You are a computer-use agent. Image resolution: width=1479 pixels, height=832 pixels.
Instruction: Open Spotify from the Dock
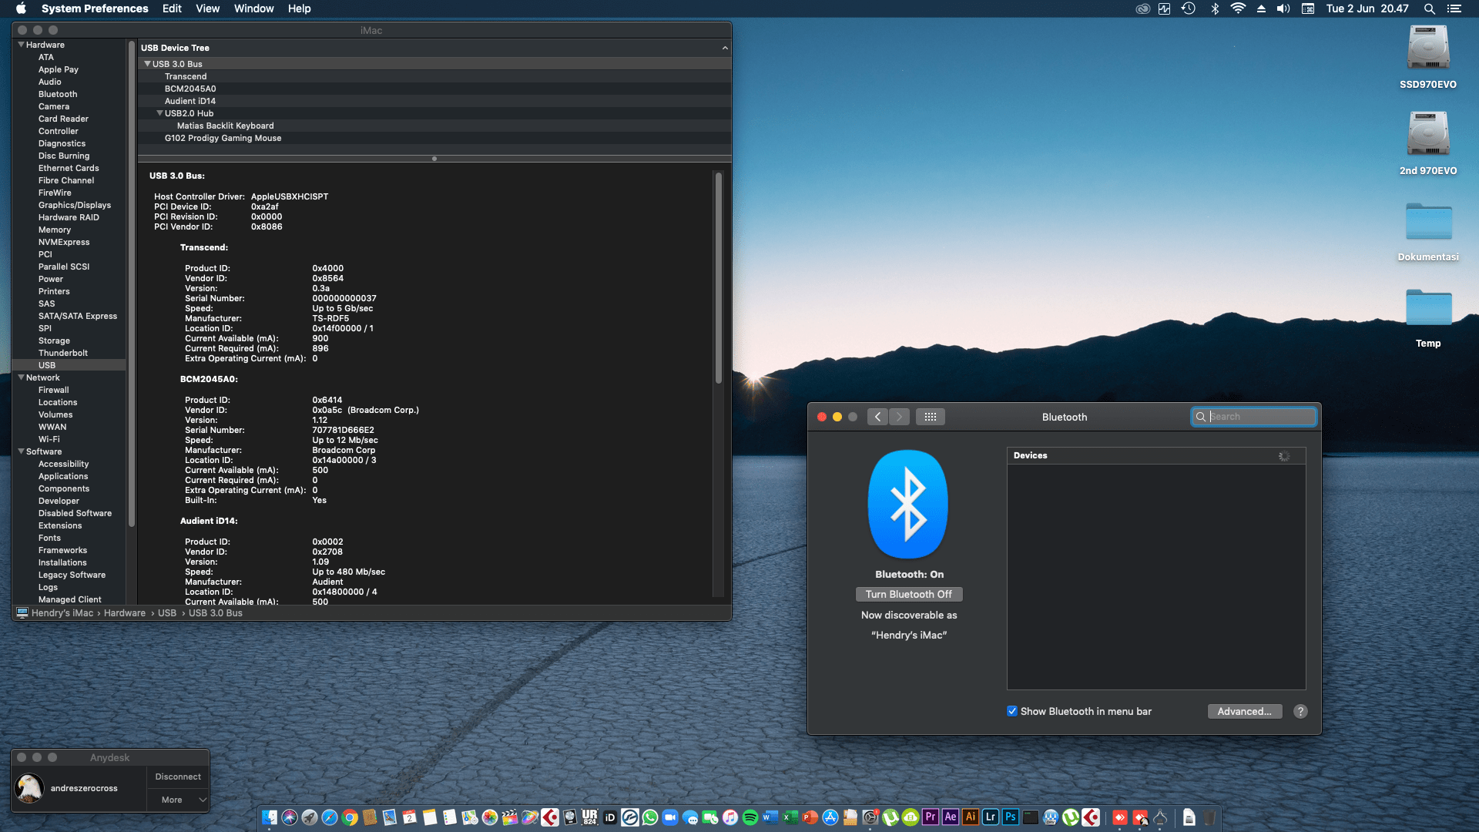pyautogui.click(x=750, y=817)
